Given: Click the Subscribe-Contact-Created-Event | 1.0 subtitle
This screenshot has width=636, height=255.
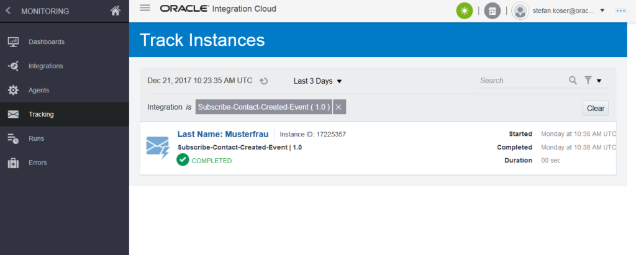Looking at the screenshot, I should [240, 148].
